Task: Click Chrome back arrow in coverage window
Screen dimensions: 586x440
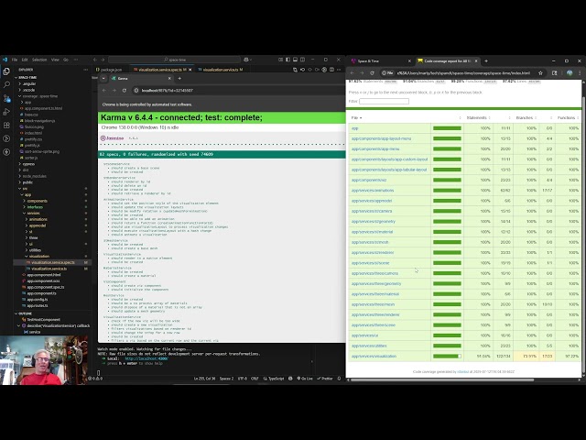Action: pos(352,73)
